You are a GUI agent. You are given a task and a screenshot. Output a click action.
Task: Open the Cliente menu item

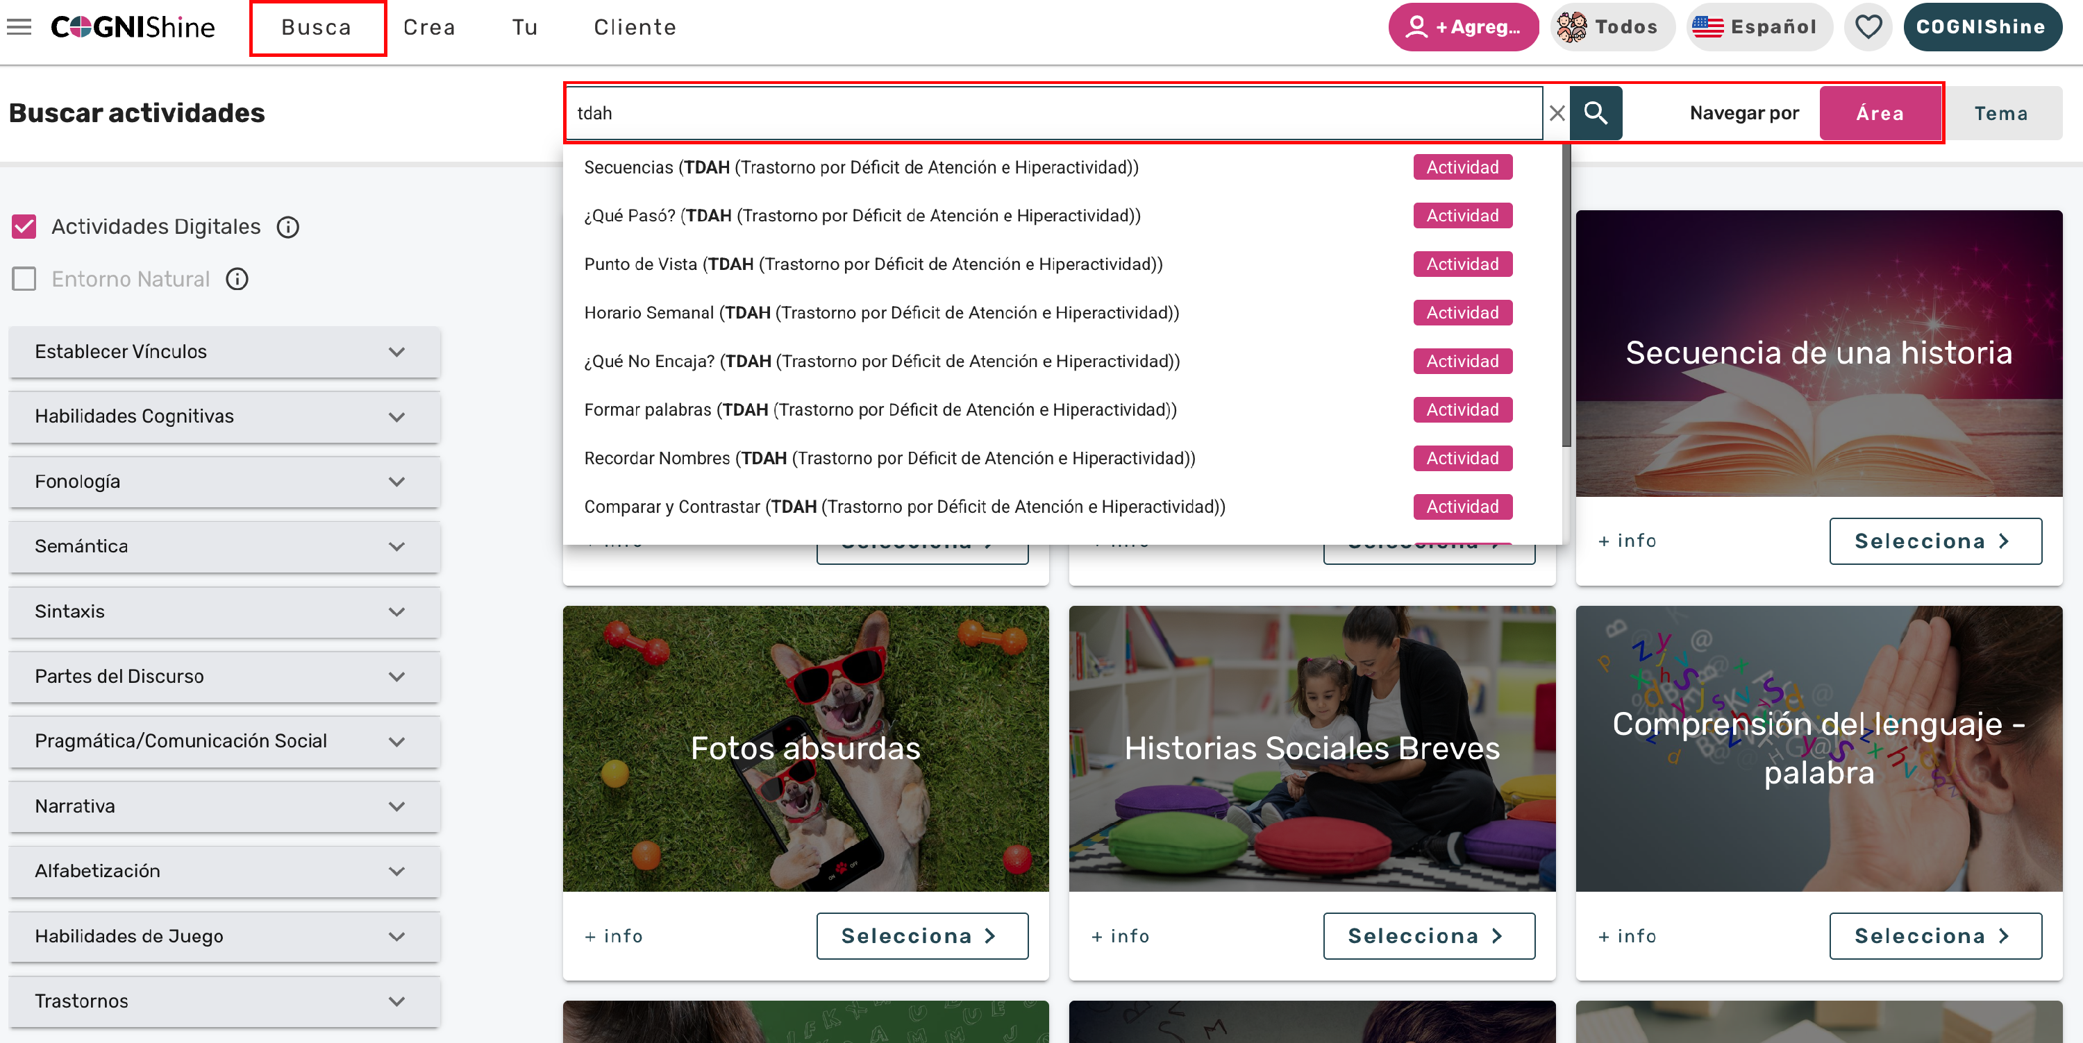tap(635, 28)
